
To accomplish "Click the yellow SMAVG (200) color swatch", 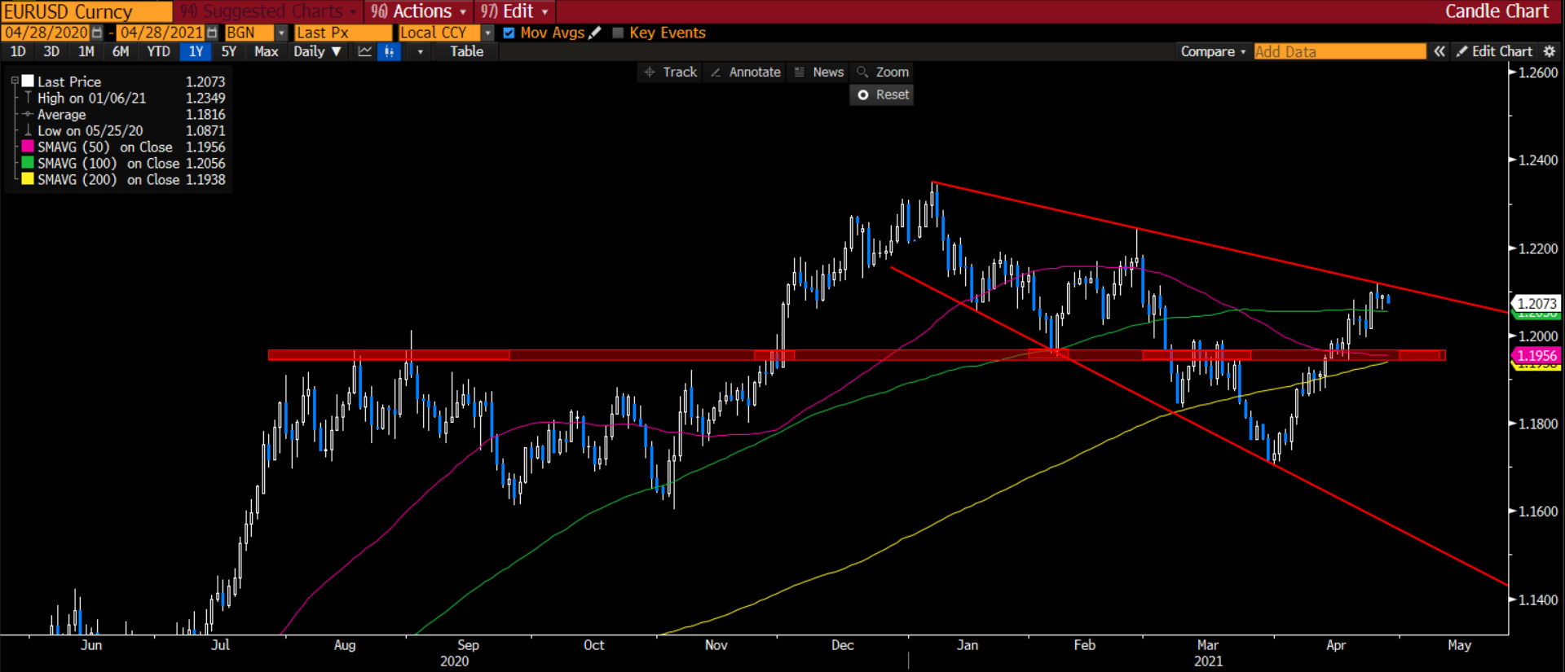I will 28,179.
